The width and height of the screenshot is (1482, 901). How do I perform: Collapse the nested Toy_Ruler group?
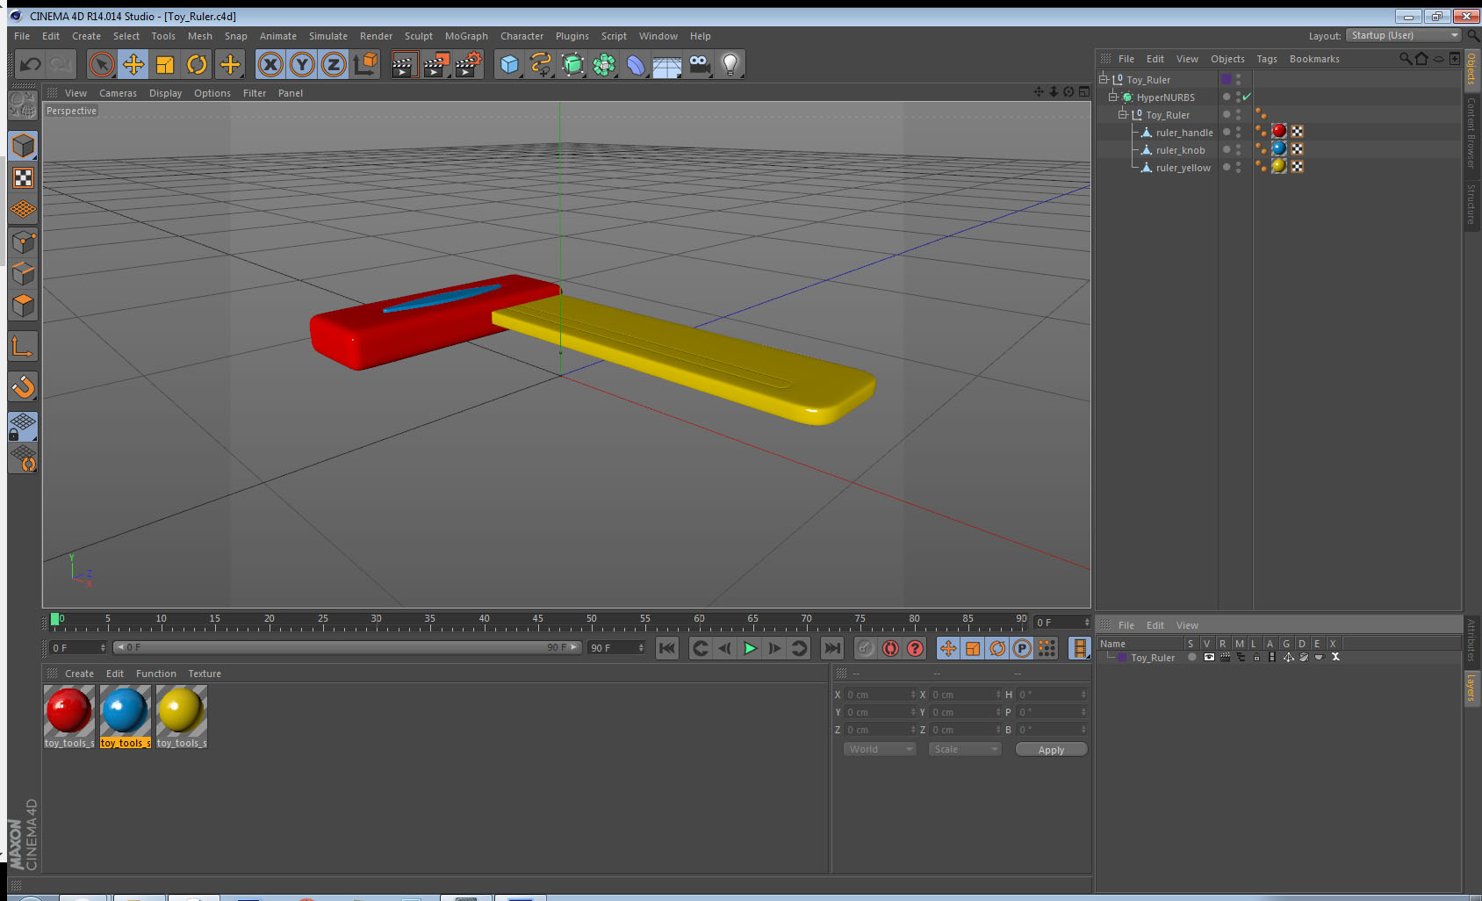pyautogui.click(x=1122, y=114)
